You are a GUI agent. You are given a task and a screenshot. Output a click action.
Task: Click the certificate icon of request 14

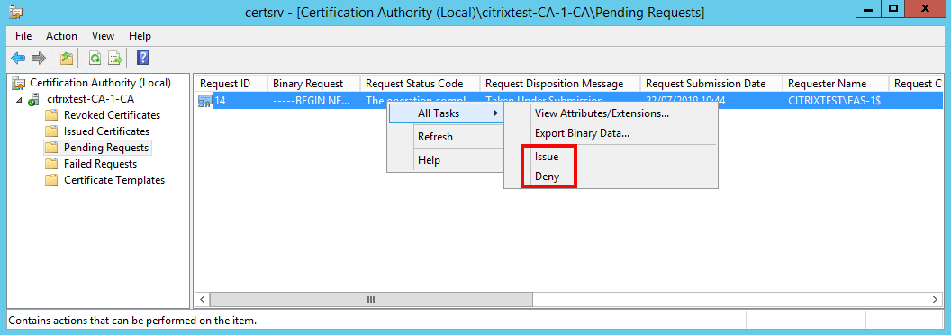[205, 101]
